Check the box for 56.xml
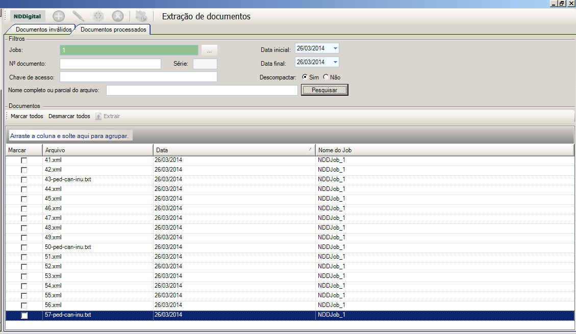Image resolution: width=576 pixels, height=334 pixels. pos(24,305)
